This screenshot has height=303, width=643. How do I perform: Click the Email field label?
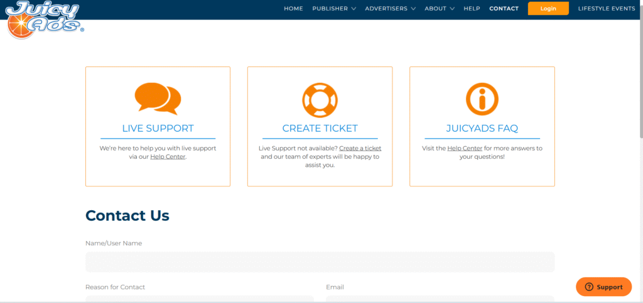pos(335,287)
